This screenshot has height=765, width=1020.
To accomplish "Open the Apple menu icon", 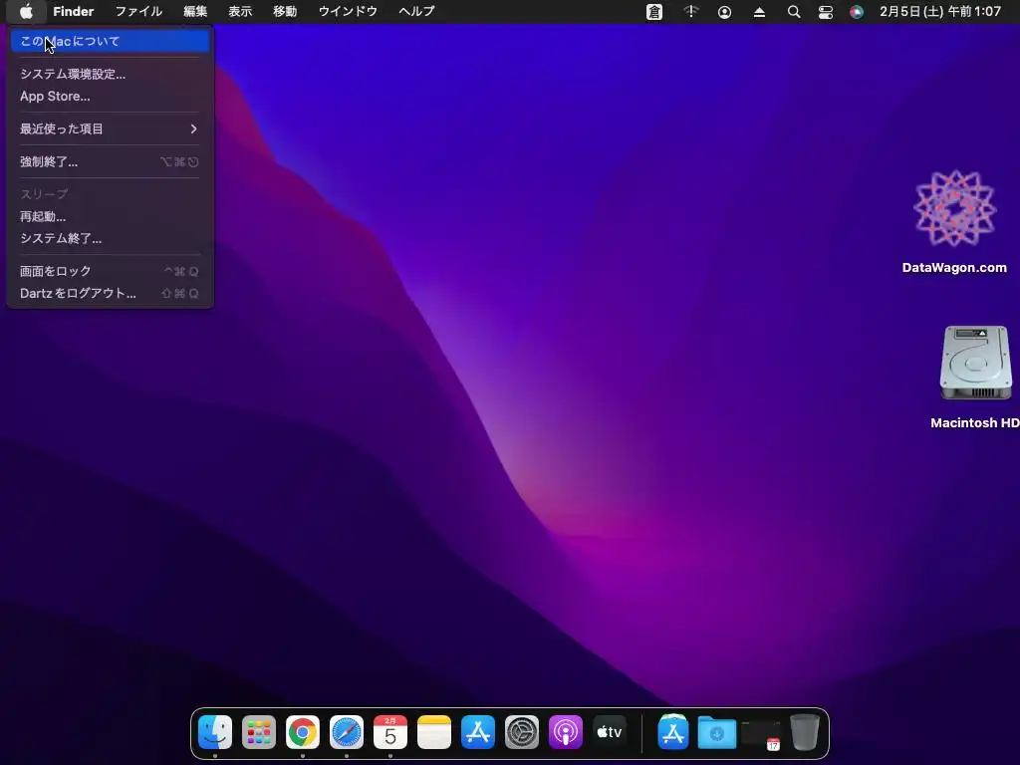I will pyautogui.click(x=26, y=11).
